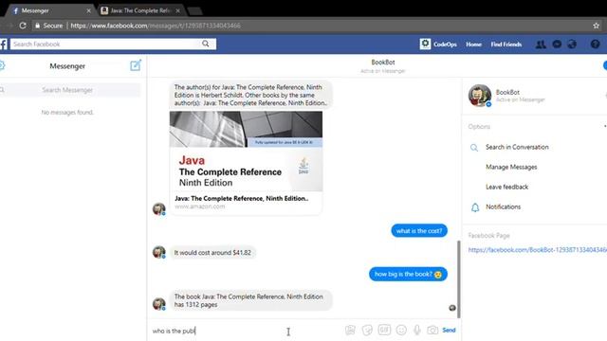Open the BookBot Facebook page link
The width and height of the screenshot is (607, 341).
coord(538,250)
